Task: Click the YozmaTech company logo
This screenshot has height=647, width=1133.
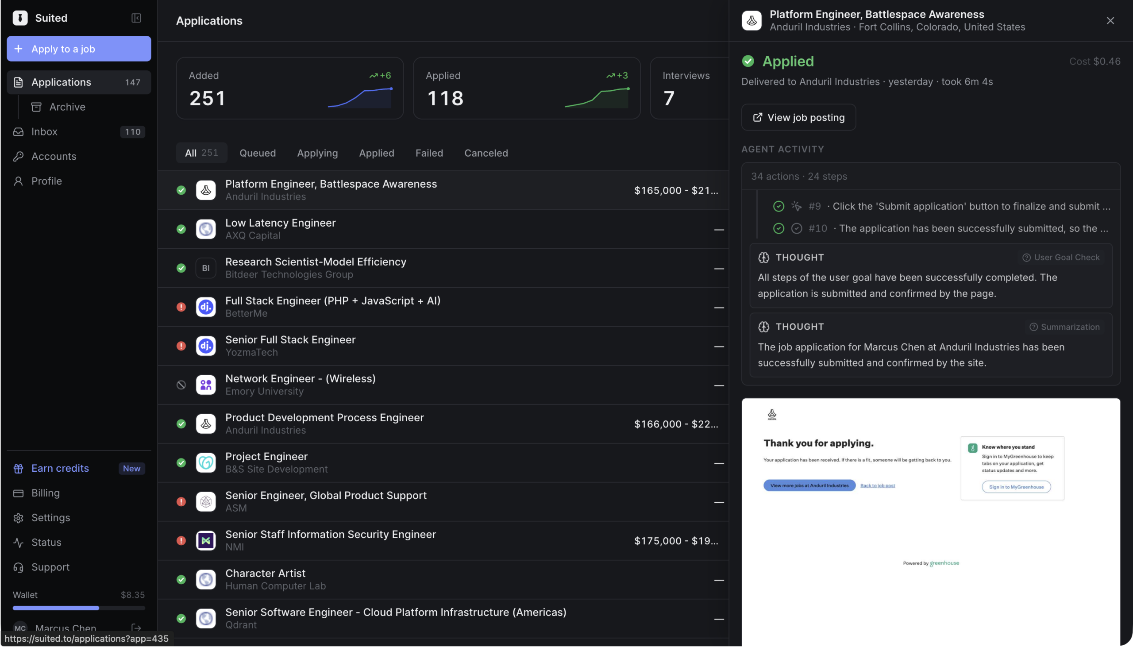Action: (206, 346)
